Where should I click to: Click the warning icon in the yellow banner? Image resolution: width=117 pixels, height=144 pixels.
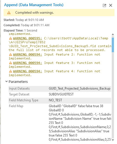coord(9,13)
